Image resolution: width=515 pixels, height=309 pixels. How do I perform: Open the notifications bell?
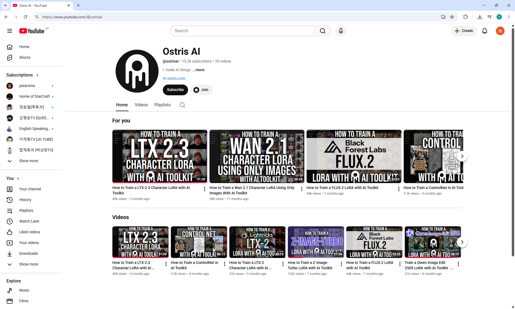click(485, 31)
